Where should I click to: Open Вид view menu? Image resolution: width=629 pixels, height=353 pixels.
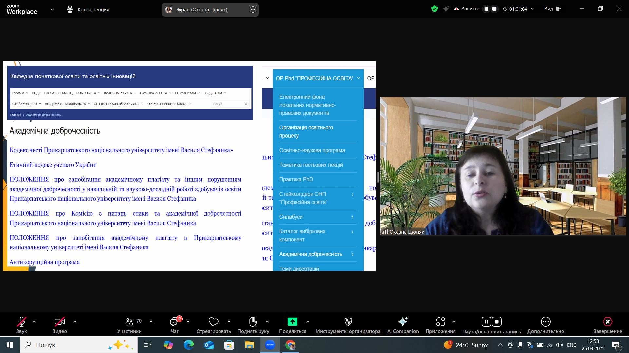click(x=553, y=9)
